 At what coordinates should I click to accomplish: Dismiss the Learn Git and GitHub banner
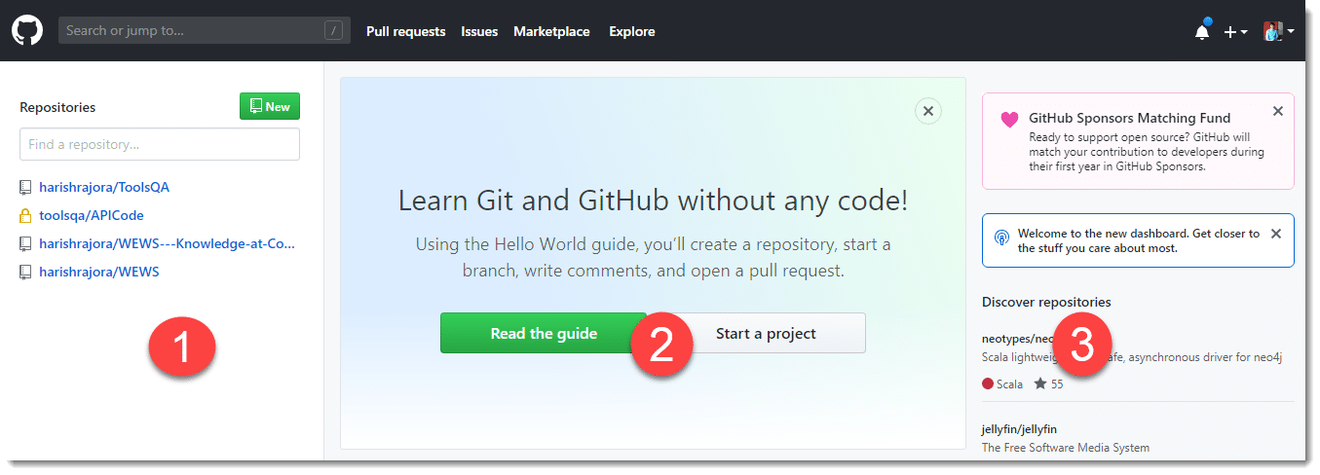(x=928, y=111)
